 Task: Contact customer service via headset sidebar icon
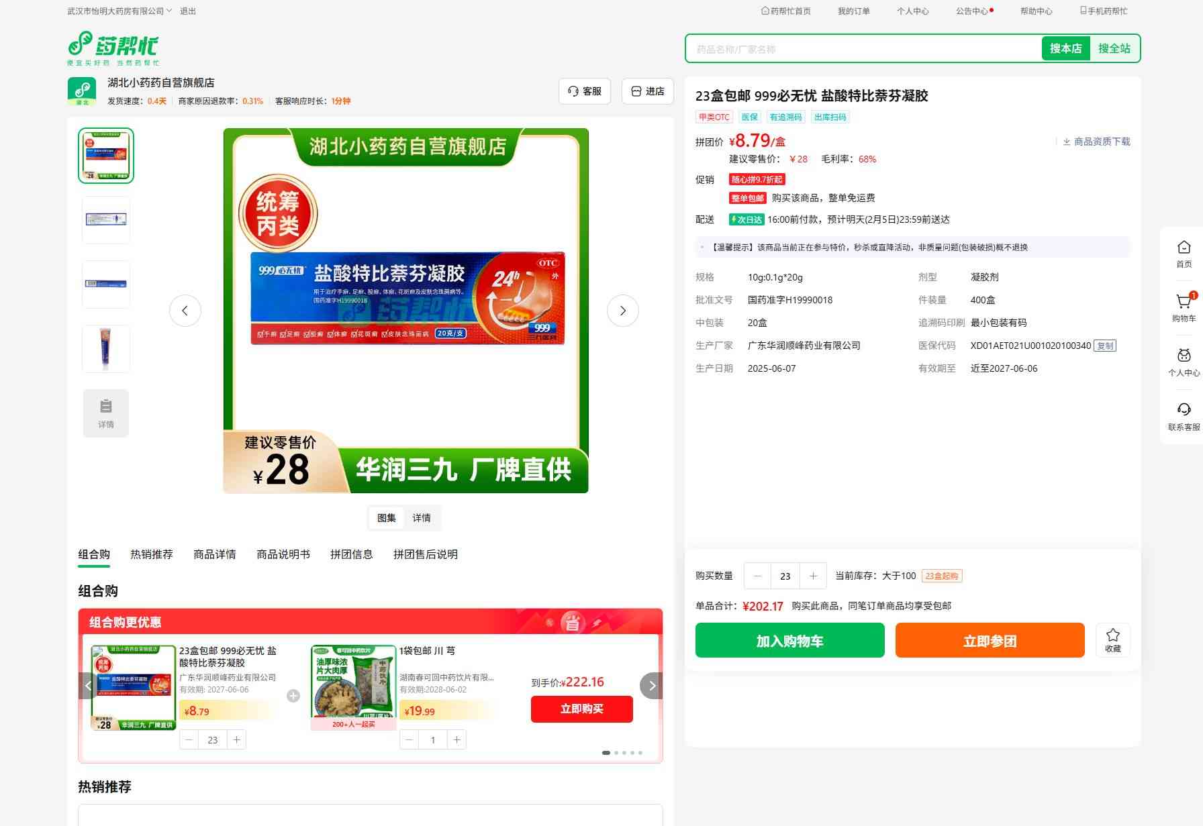(1184, 411)
